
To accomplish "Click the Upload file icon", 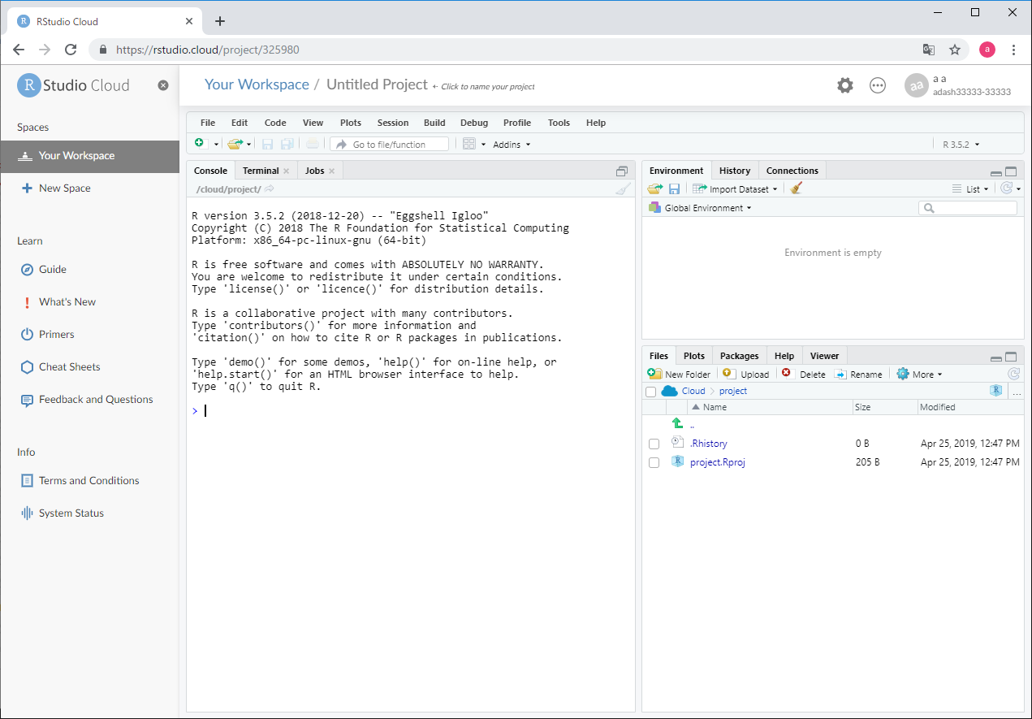I will [728, 374].
